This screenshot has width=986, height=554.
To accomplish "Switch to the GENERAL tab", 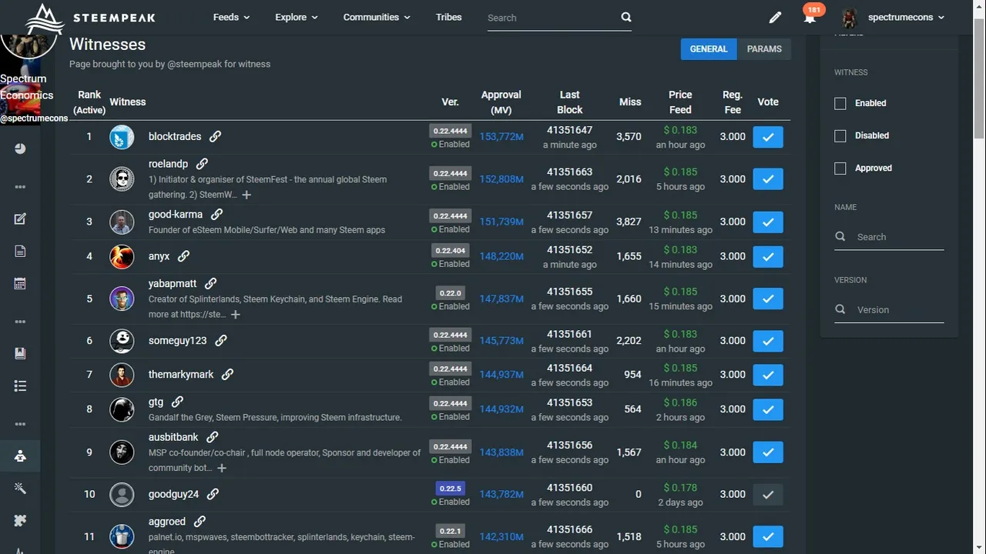I will (709, 48).
